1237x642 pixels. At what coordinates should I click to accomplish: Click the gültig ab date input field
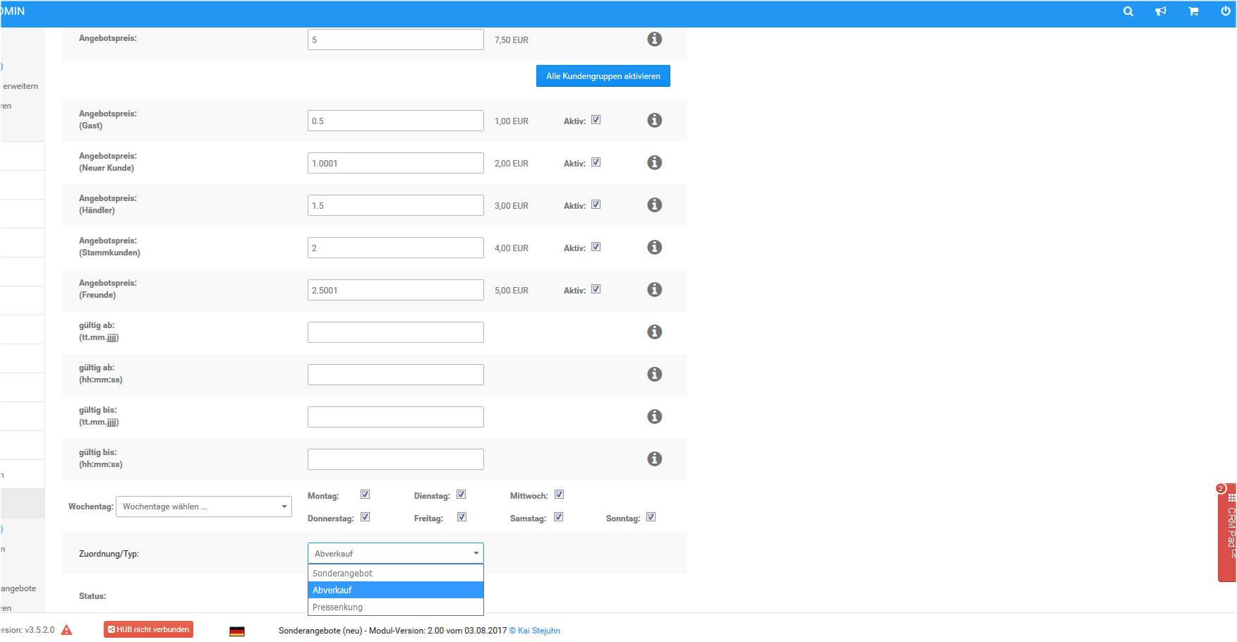395,332
